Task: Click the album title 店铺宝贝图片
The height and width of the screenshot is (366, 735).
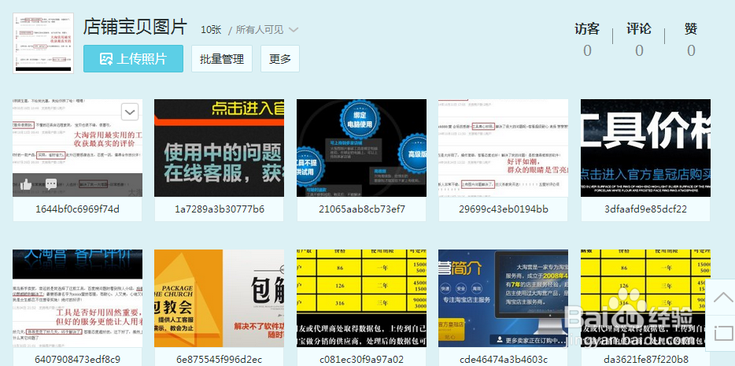Action: tap(135, 28)
